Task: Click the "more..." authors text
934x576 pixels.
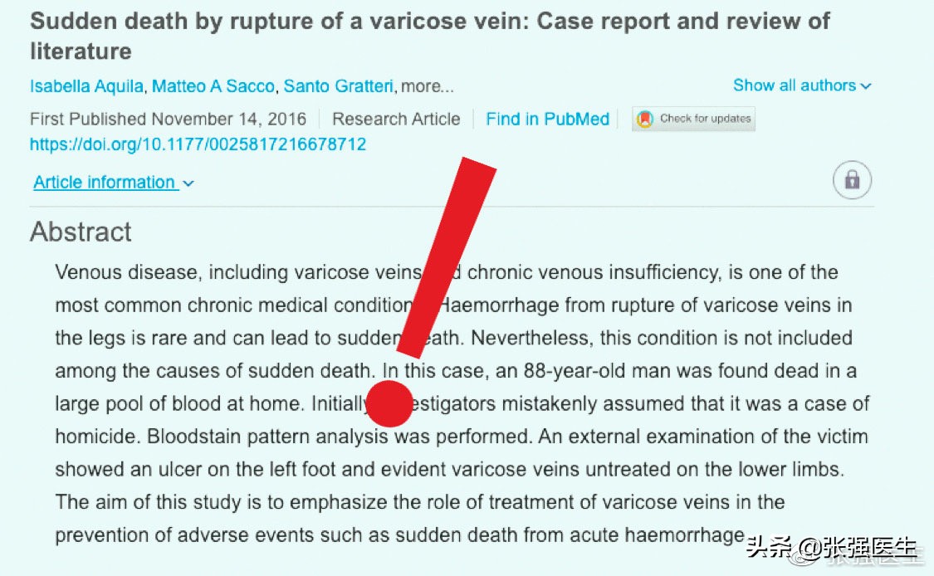Action: [428, 86]
